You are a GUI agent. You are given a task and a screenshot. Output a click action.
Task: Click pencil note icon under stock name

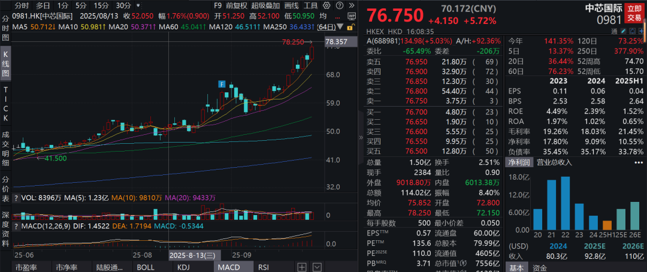coord(624,31)
